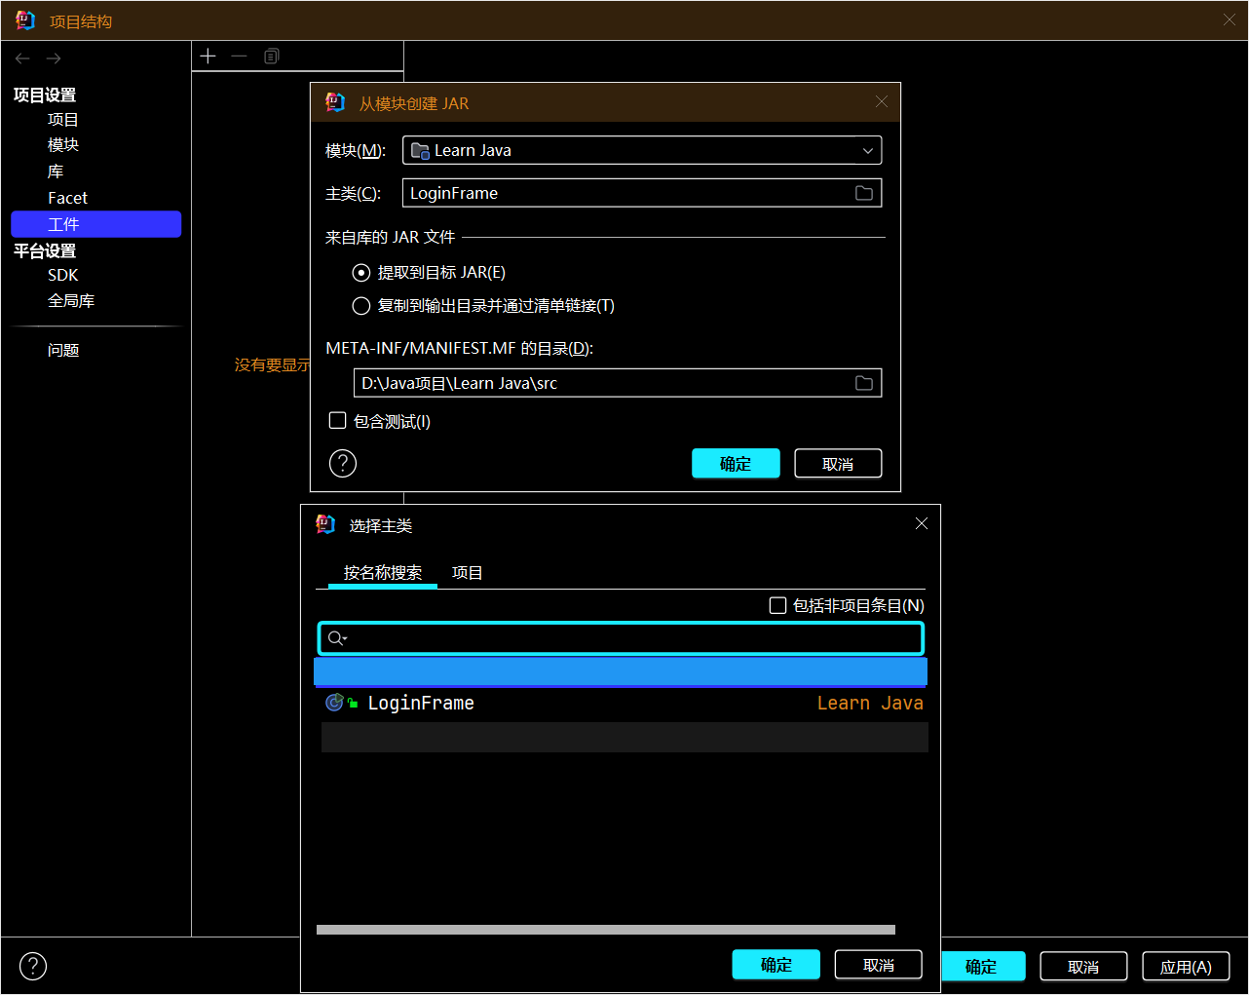Close the 从模块创建 JAR dialog
This screenshot has height=995, width=1249.
click(x=882, y=101)
